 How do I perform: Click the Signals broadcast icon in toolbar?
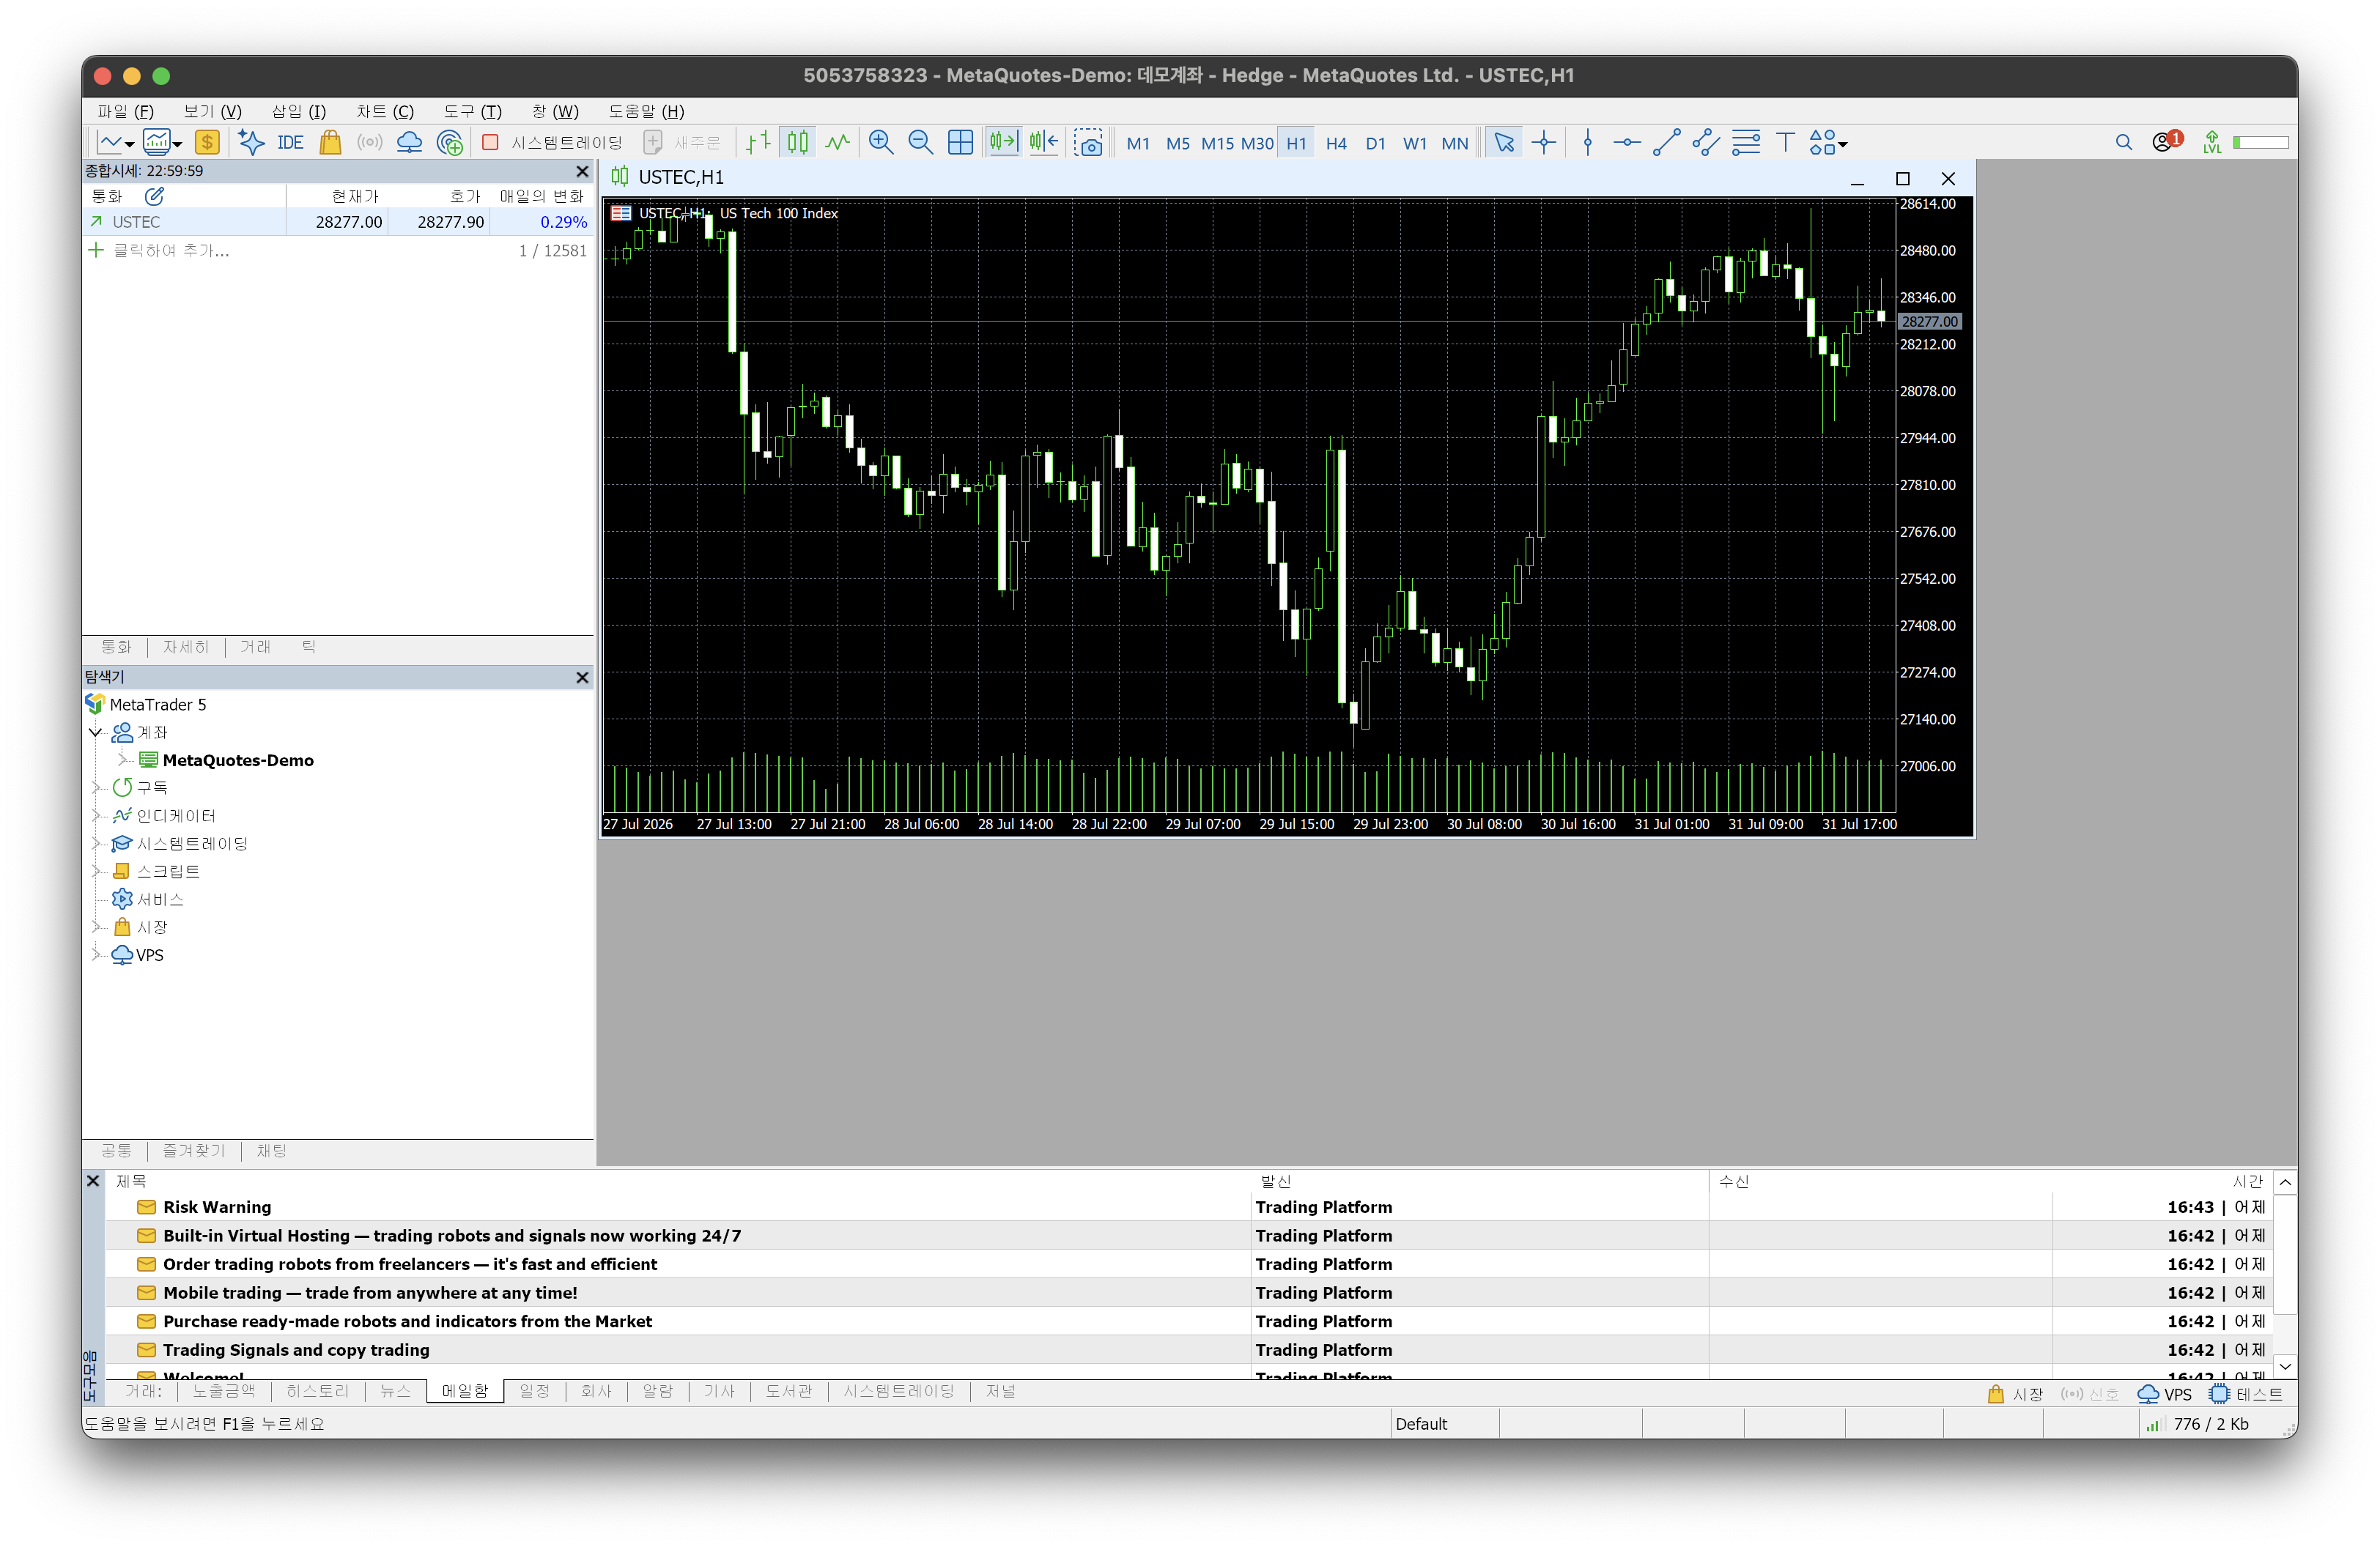tap(370, 143)
